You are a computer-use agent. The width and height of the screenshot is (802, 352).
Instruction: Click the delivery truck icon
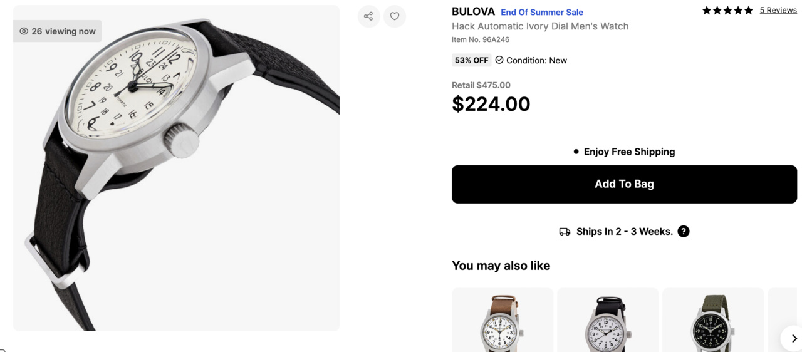pos(565,232)
